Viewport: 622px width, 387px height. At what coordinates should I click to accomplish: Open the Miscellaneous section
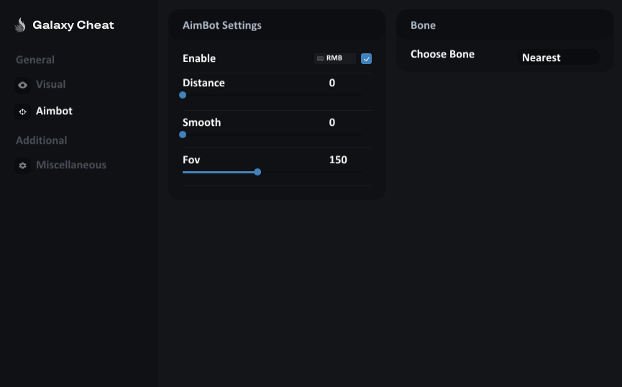[x=71, y=165]
